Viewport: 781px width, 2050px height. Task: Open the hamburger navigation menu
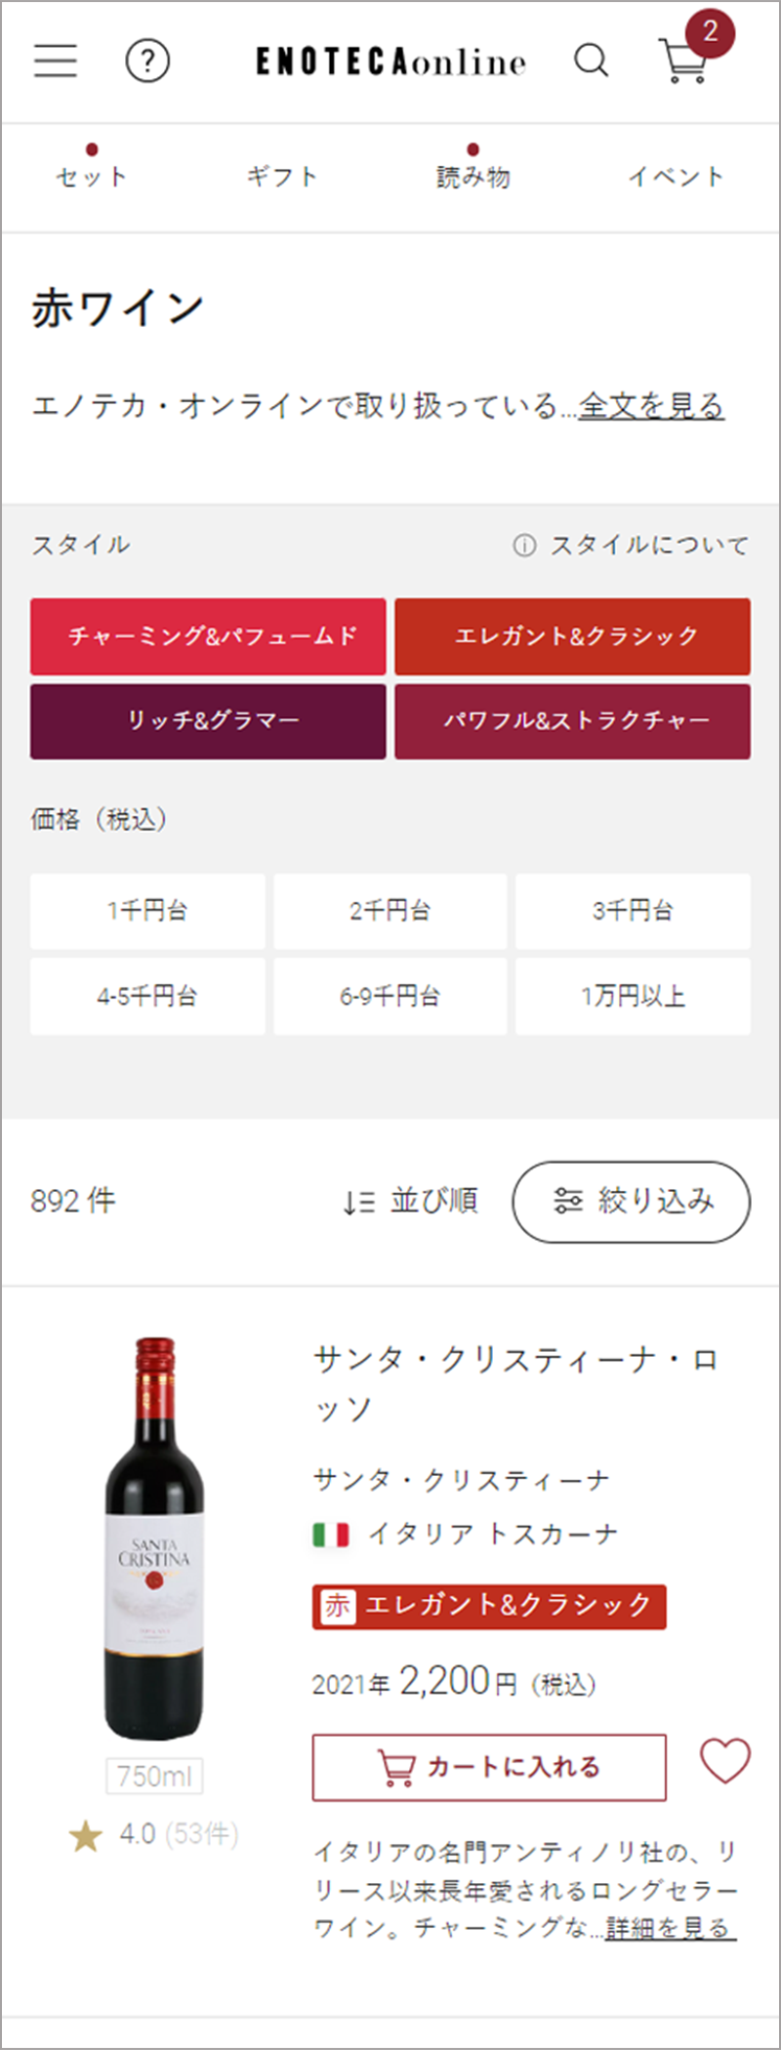56,61
